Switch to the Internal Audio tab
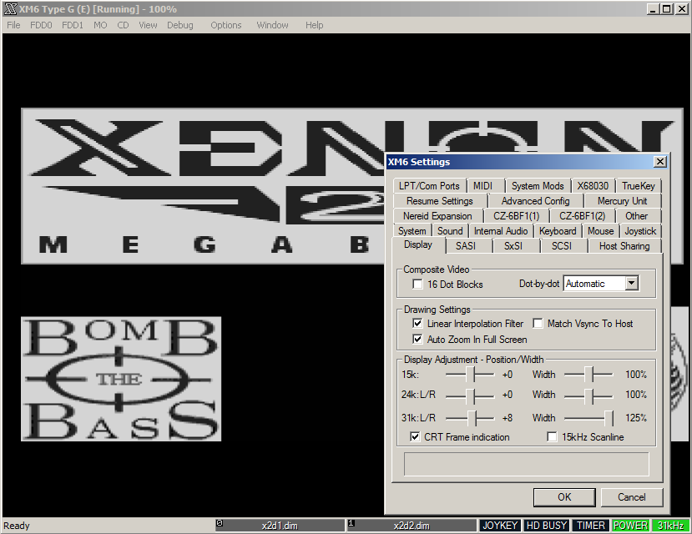Screen dimensions: 692x534 tap(501, 231)
